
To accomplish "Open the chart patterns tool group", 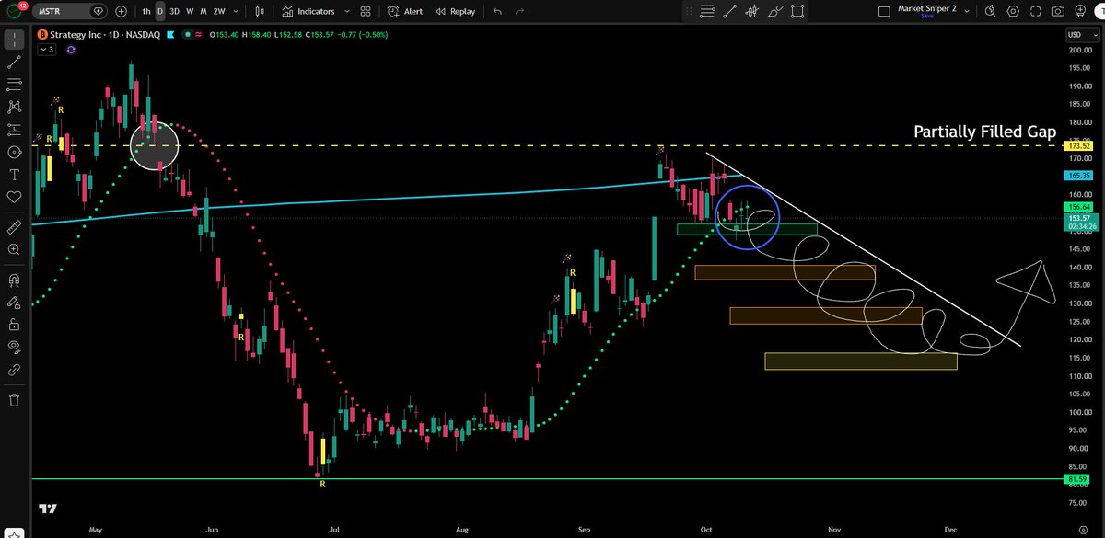I will coord(15,108).
